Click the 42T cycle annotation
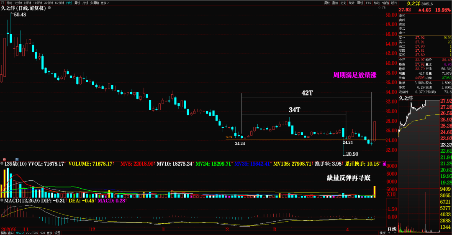The height and width of the screenshot is (235, 452). pyautogui.click(x=307, y=93)
